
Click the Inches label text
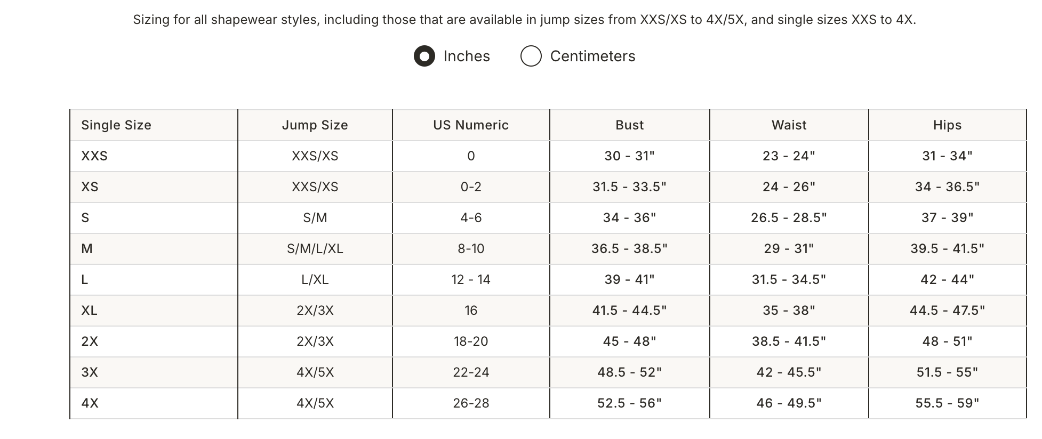click(x=467, y=56)
